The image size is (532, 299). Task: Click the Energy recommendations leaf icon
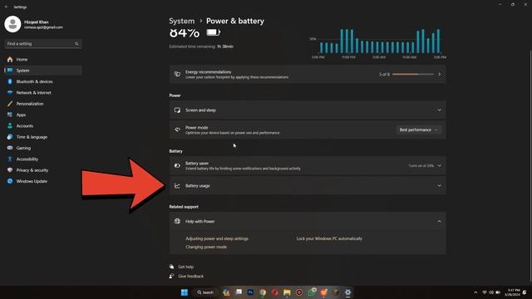click(177, 74)
